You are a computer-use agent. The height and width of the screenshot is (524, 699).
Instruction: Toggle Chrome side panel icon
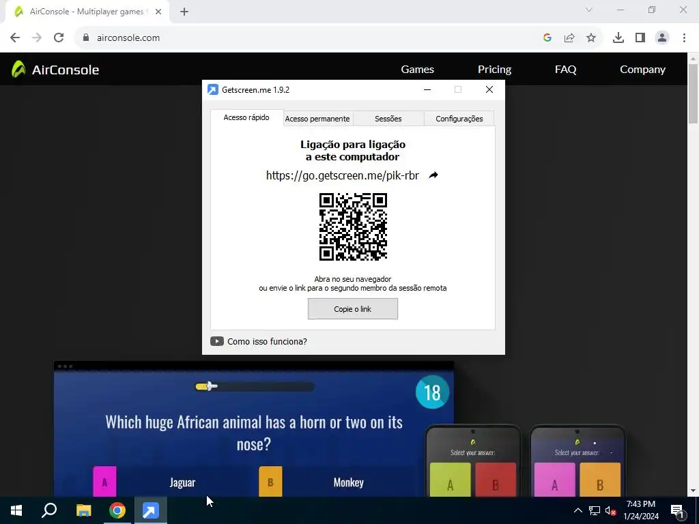[x=640, y=38]
